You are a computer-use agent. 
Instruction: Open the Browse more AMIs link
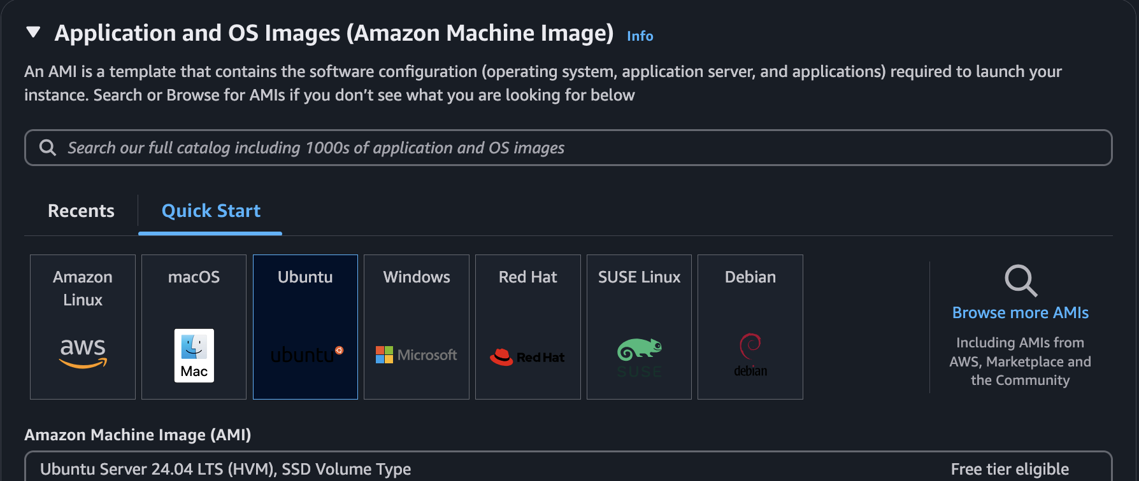(1021, 313)
